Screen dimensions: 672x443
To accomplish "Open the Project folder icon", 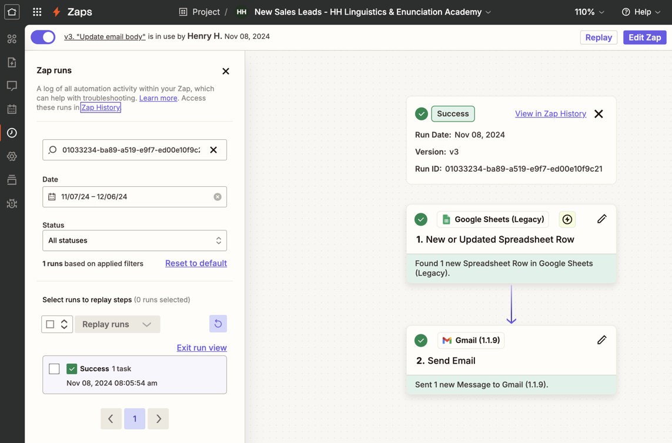I will tap(183, 12).
